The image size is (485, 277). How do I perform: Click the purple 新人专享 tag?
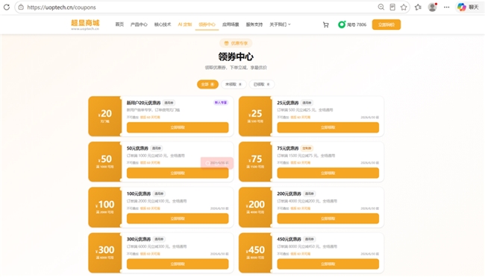221,103
